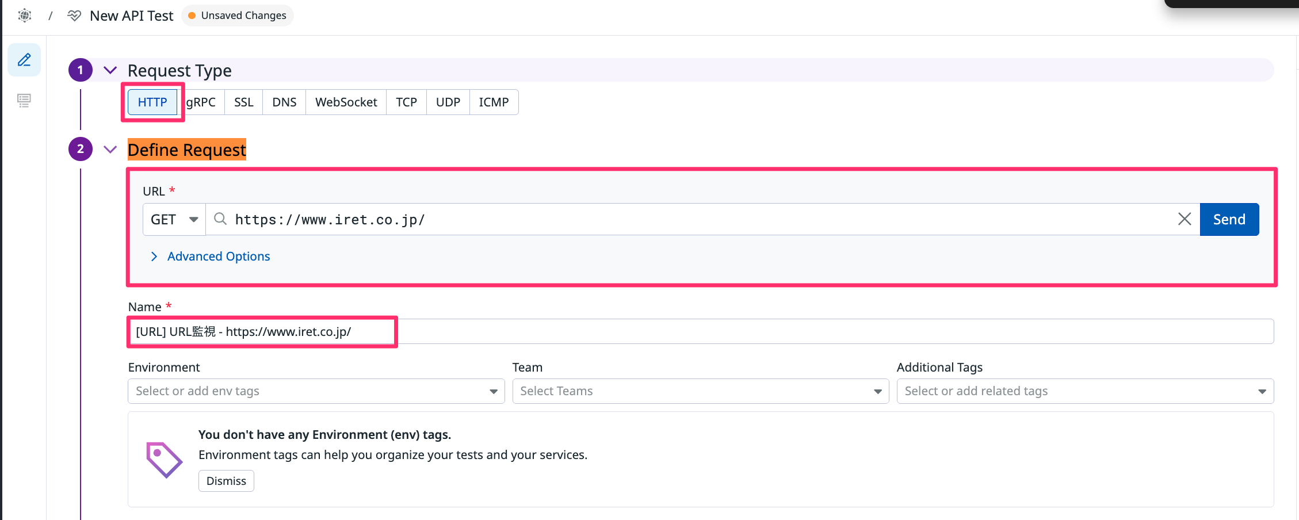Select the HTTP request type
The image size is (1299, 520).
(152, 102)
